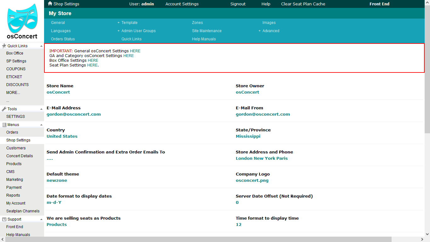Click the vertical scrollbar up arrow
430x242 pixels.
pos(427,3)
